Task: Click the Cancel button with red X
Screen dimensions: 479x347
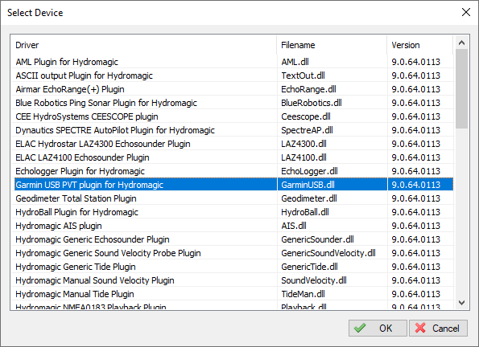Action: coord(438,328)
